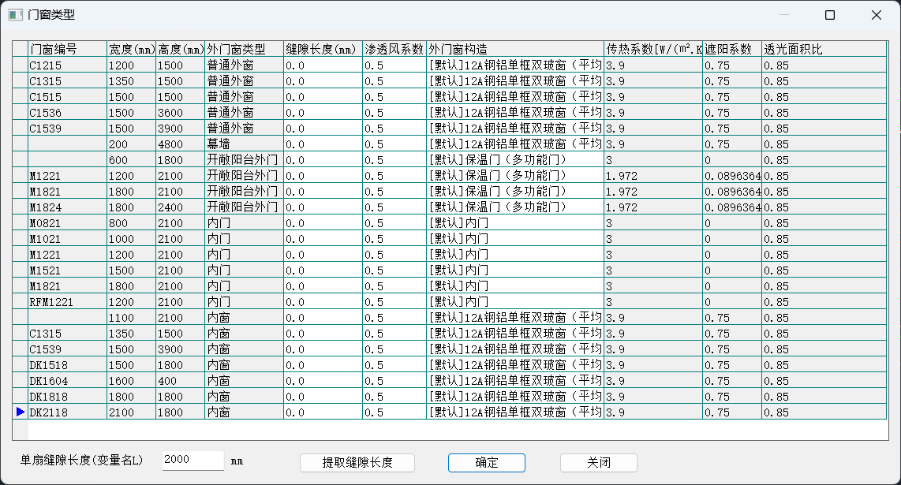Select the RFM1221 door number cell
The image size is (901, 485).
67,302
